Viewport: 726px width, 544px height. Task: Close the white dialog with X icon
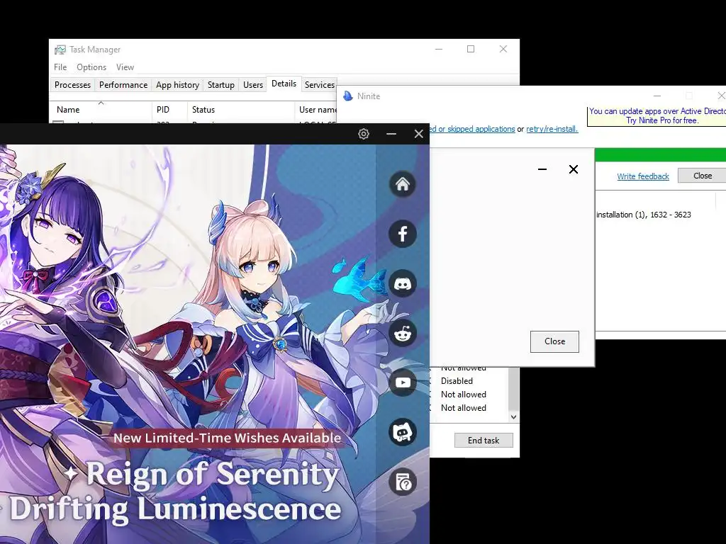point(573,169)
